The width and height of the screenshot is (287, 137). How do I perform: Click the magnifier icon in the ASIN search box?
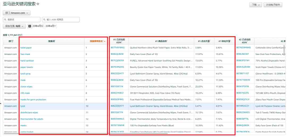[x=45, y=20]
